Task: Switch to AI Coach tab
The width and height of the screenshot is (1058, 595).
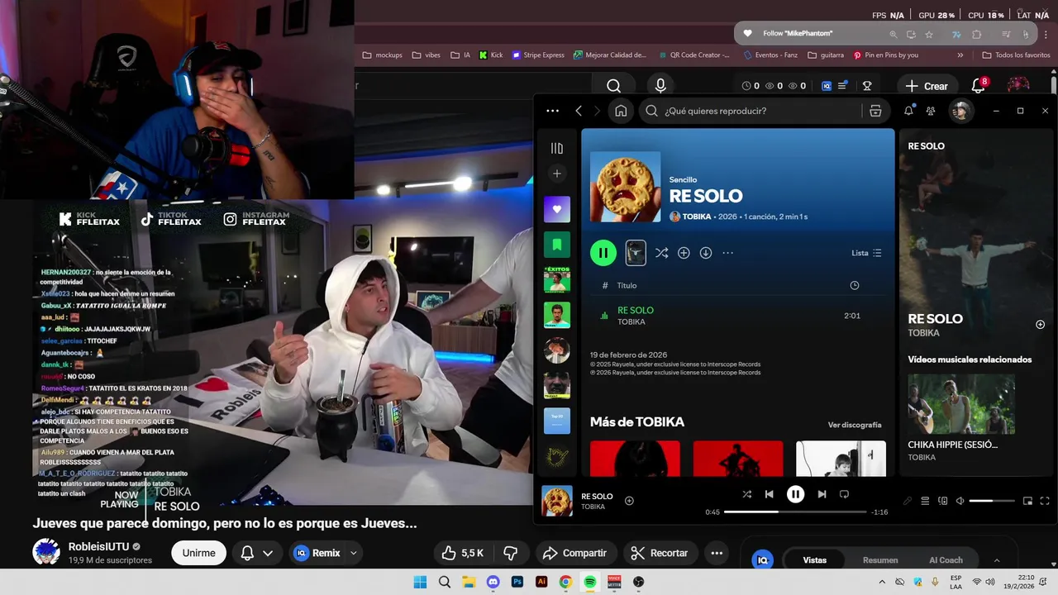Action: (946, 559)
